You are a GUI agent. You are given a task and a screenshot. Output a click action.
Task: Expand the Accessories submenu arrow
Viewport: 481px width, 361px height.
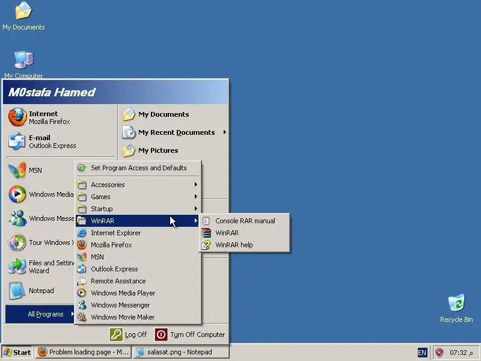point(196,185)
